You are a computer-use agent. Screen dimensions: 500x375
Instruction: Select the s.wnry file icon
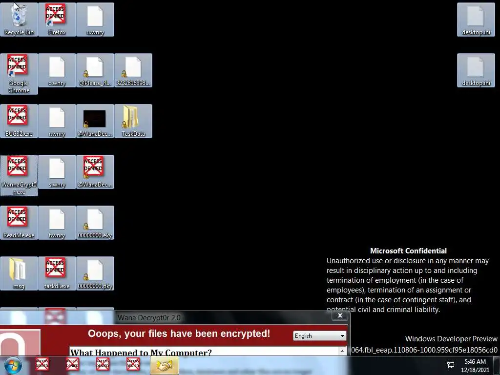[x=57, y=172]
